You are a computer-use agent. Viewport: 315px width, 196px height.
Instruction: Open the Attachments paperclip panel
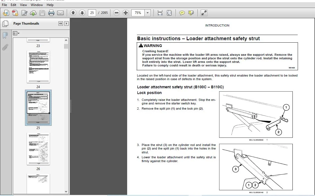coord(5,47)
